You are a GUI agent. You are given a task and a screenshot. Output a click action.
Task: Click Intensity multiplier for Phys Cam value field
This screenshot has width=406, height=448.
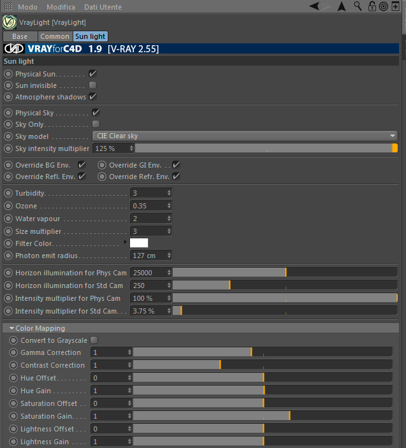[151, 298]
